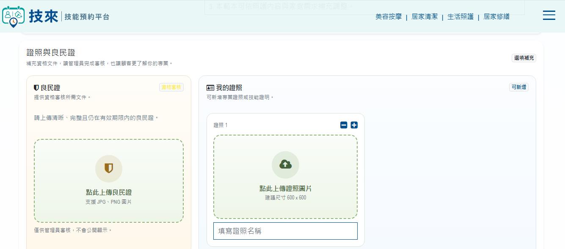Click the 選填補充 badge

coord(524,58)
